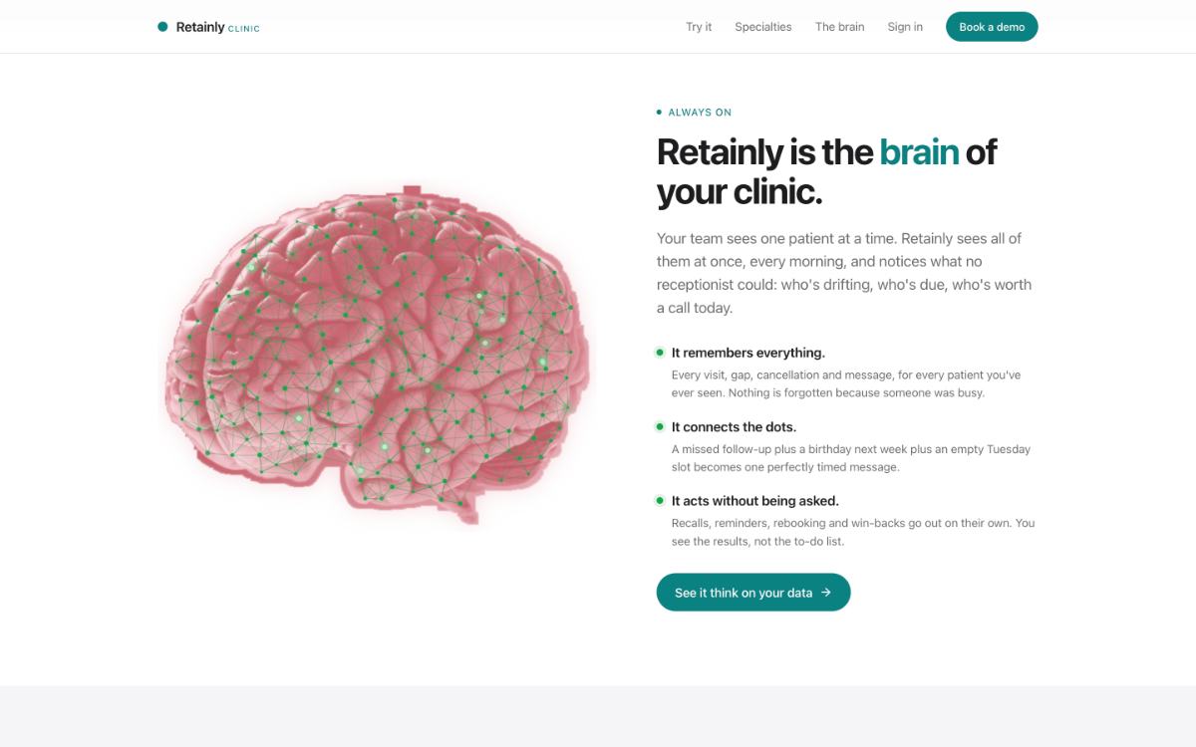
Task: Click the dot before the ALWAYS ON label
Action: click(x=659, y=113)
